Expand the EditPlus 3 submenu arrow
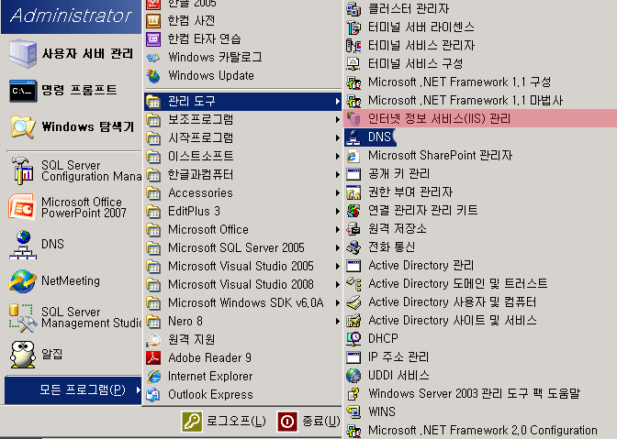 pyautogui.click(x=337, y=212)
